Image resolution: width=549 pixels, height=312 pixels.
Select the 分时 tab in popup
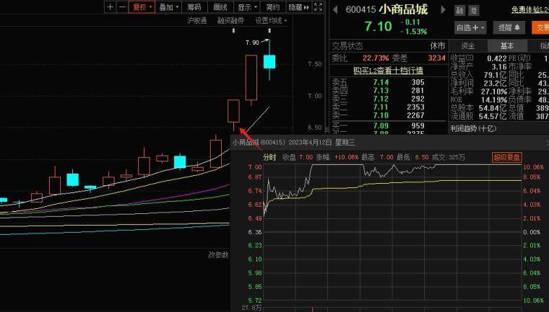[269, 157]
